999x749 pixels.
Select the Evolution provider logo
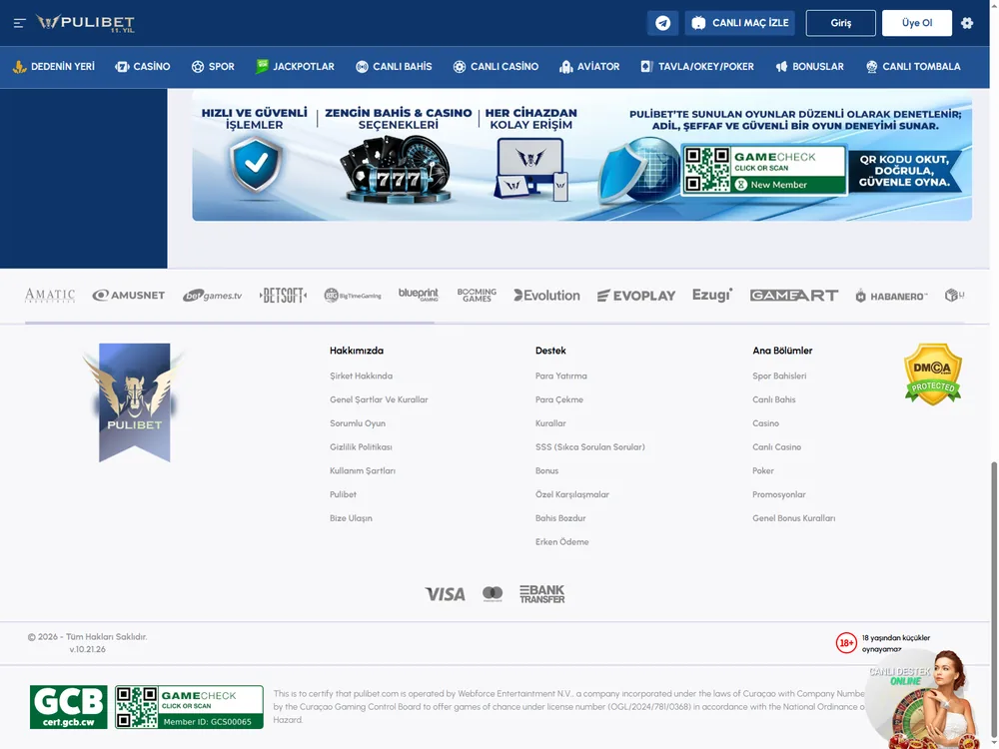pos(547,296)
